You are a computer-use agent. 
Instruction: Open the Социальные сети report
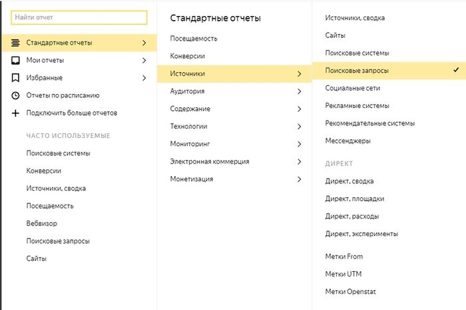click(x=352, y=88)
